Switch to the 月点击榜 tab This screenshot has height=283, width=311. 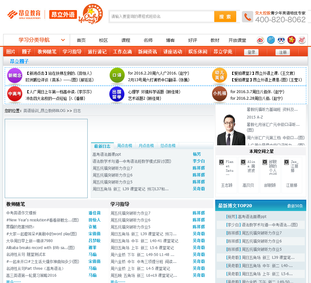point(146,146)
